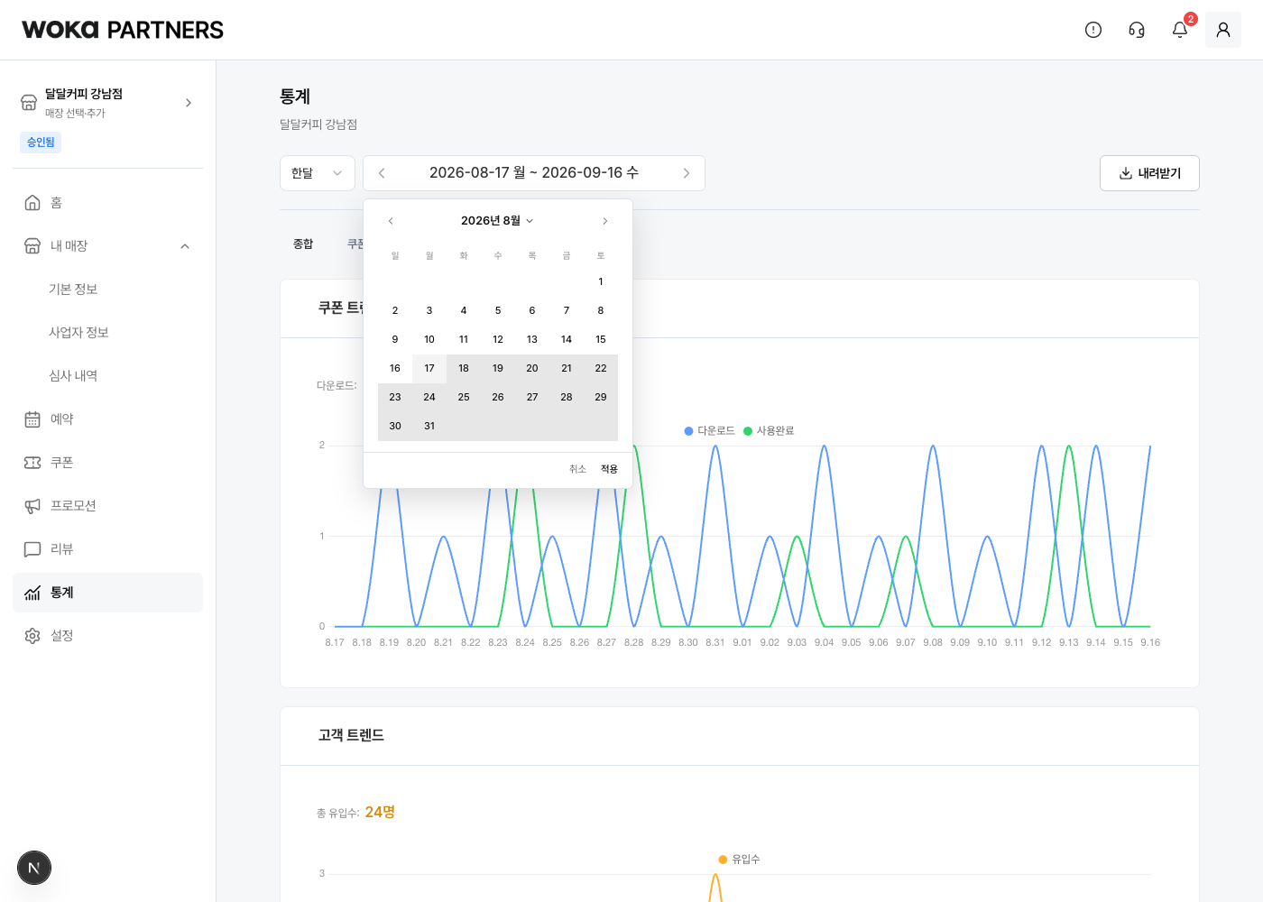Show next month in calendar
The width and height of the screenshot is (1263, 902).
click(x=605, y=221)
